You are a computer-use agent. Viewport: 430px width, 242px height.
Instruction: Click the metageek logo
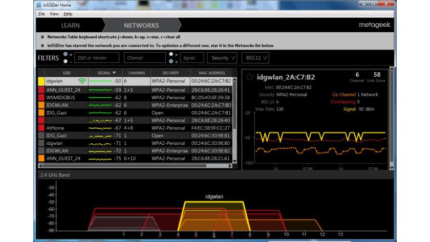[374, 25]
